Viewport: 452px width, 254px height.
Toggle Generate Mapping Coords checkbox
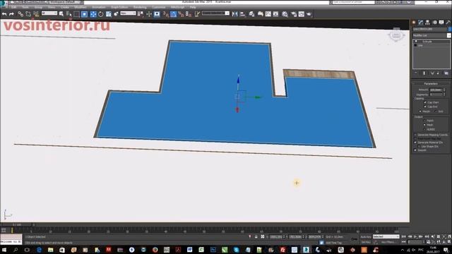[415, 135]
